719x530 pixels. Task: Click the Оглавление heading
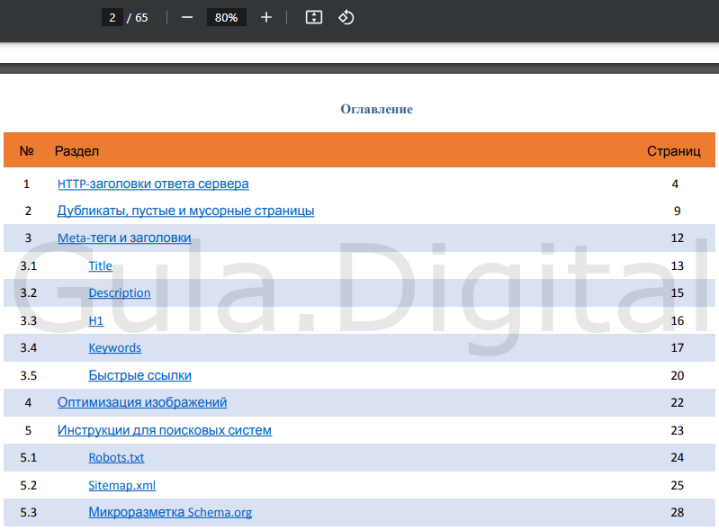pos(376,109)
